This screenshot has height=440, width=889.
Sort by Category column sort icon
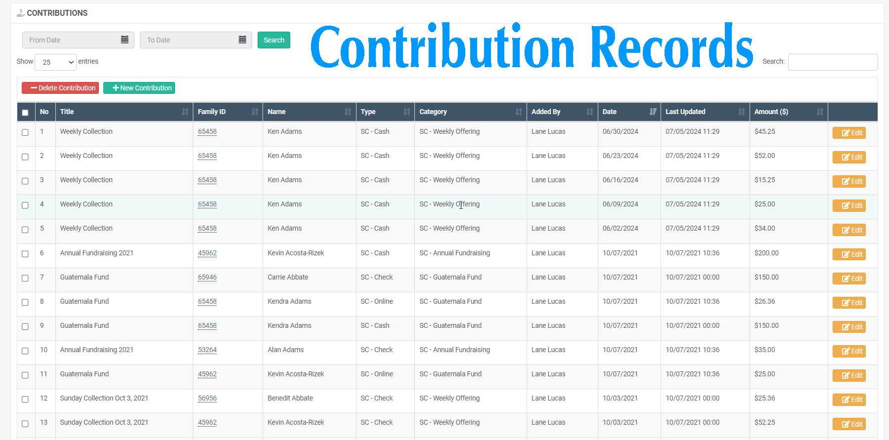pyautogui.click(x=519, y=112)
